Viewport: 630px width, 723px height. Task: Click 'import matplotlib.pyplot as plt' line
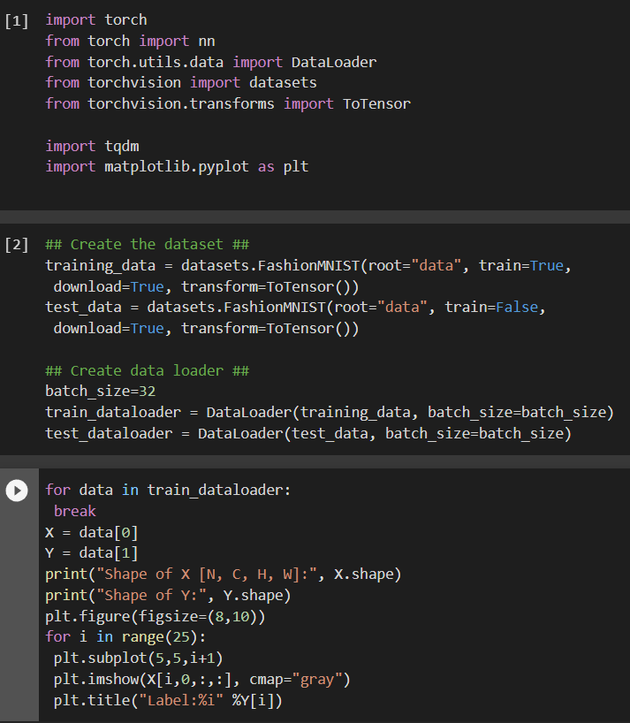177,166
